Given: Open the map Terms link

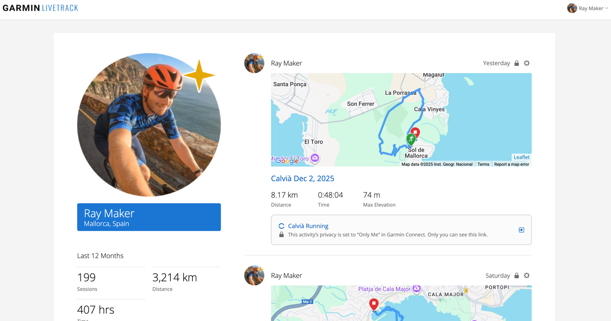Looking at the screenshot, I should [x=483, y=164].
